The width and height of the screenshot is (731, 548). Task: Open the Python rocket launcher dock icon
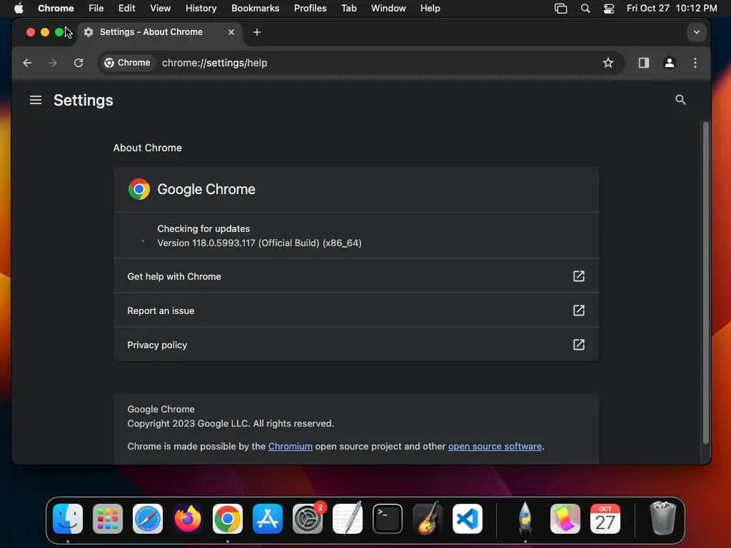[525, 519]
